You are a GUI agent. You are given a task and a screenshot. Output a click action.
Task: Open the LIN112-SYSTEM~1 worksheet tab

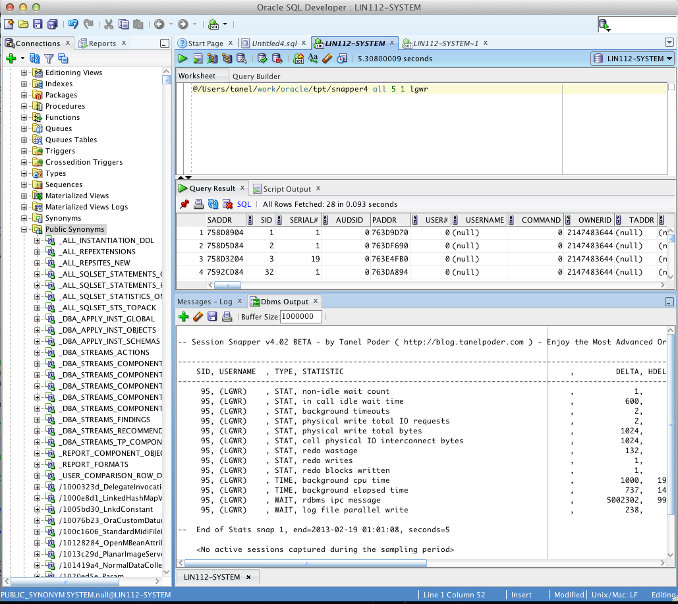click(445, 43)
